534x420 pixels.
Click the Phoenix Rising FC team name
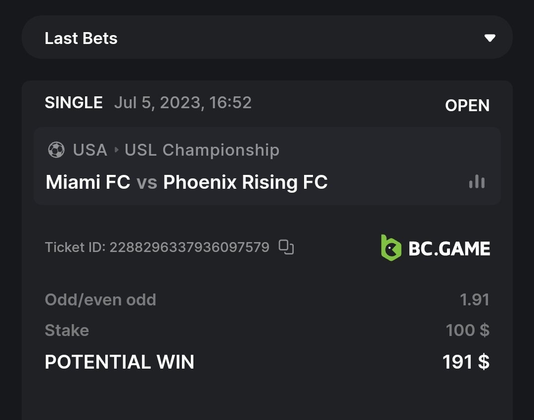[245, 182]
